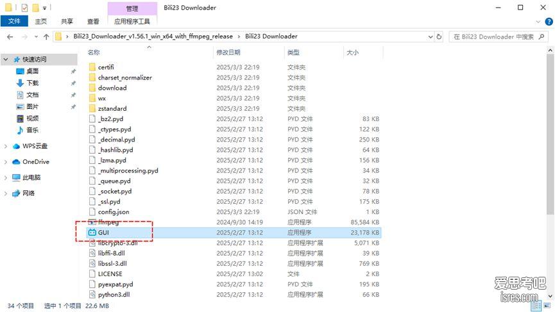Select the _socket.pyd file name

pyautogui.click(x=115, y=191)
